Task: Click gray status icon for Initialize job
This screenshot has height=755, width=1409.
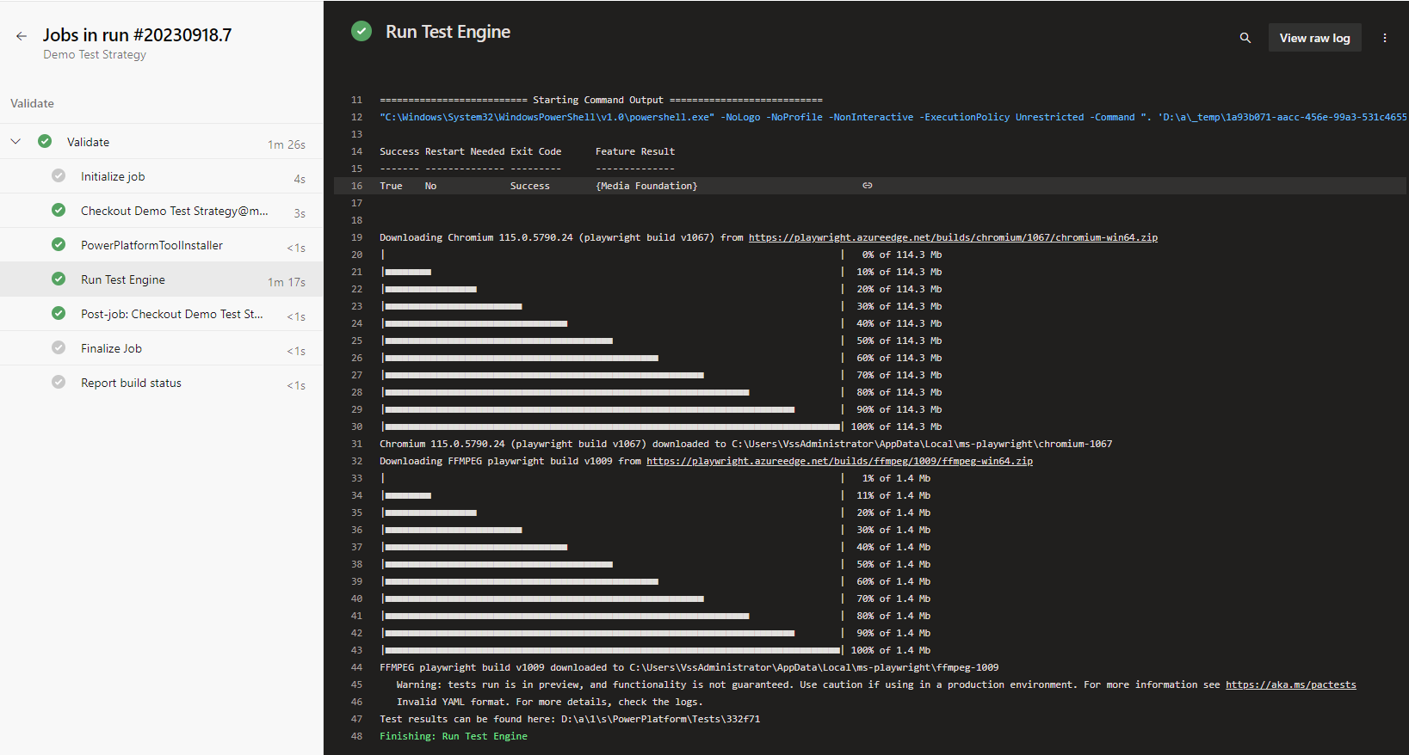Action: click(x=59, y=175)
